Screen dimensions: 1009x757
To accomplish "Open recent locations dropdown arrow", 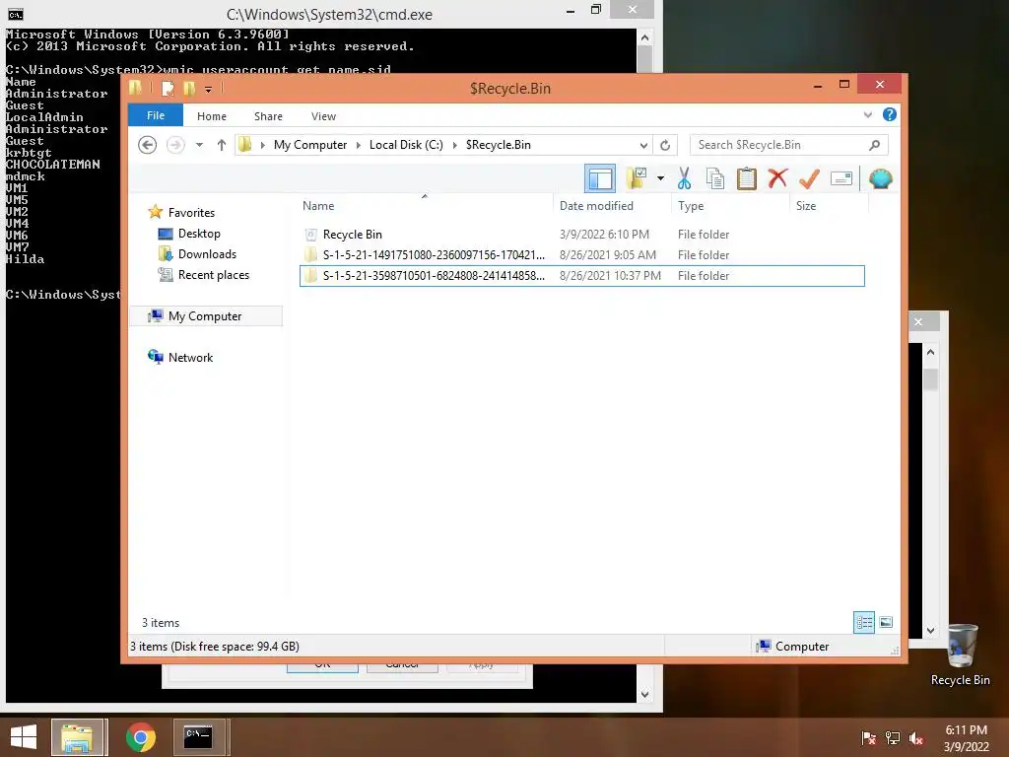I will [199, 145].
